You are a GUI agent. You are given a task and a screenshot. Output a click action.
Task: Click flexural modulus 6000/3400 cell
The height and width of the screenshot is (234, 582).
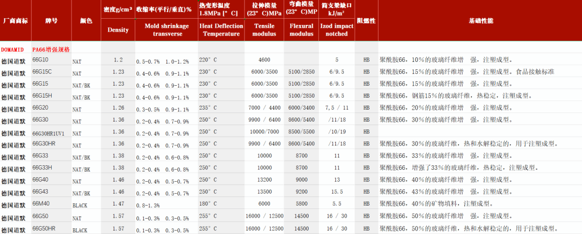click(x=301, y=108)
